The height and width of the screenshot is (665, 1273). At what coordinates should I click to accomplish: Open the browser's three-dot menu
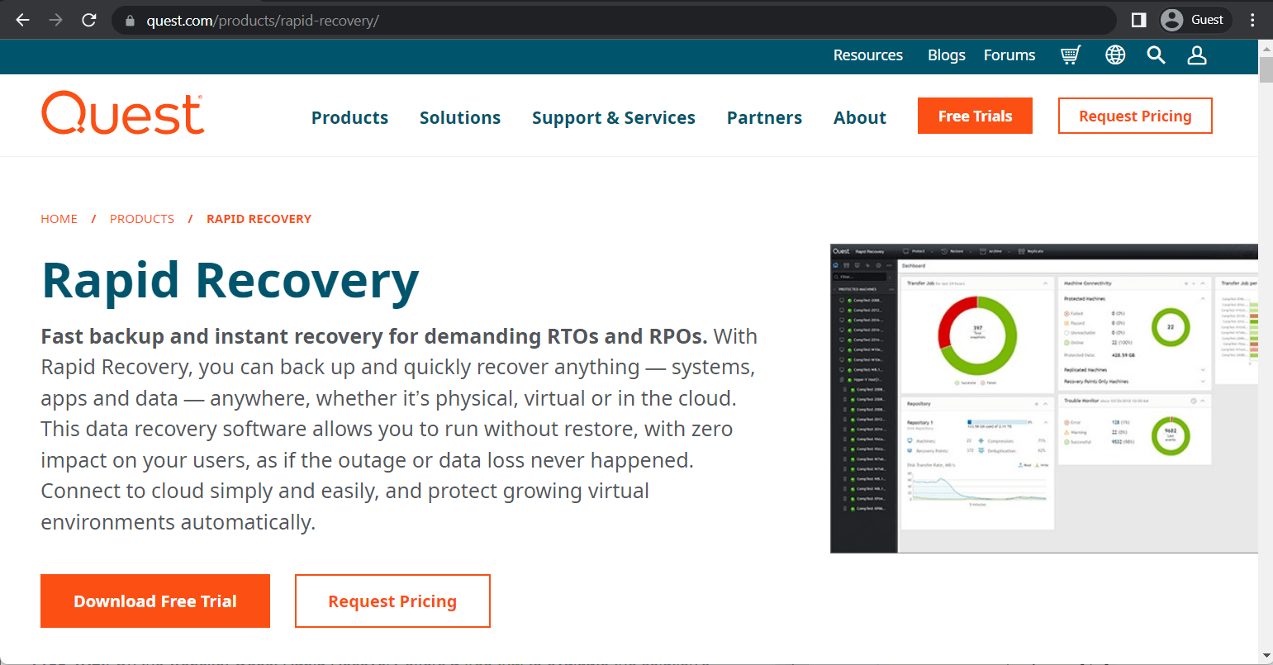point(1252,19)
